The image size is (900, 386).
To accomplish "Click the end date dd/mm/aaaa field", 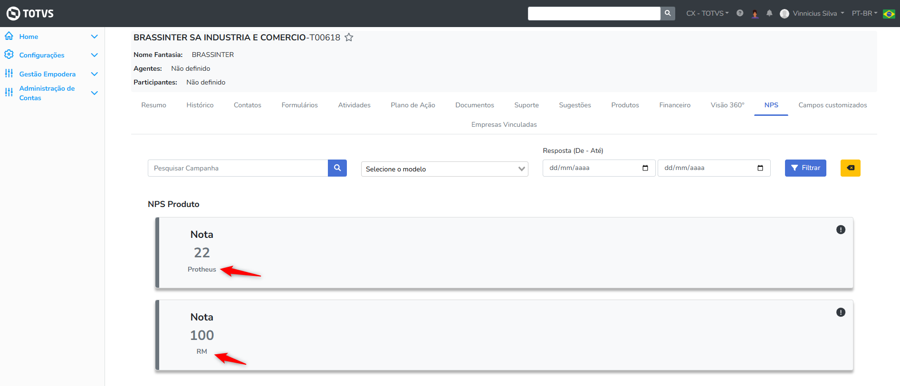I will pyautogui.click(x=714, y=168).
